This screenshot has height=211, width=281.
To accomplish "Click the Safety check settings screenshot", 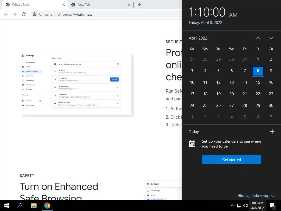I will click(77, 85).
